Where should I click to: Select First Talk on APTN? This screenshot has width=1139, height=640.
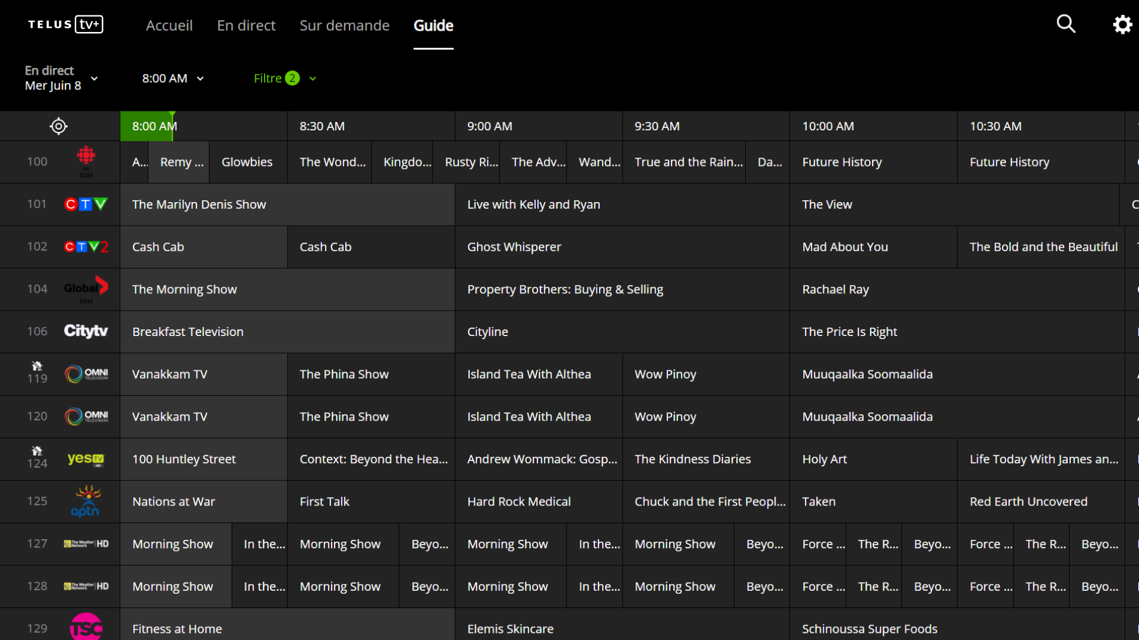371,502
